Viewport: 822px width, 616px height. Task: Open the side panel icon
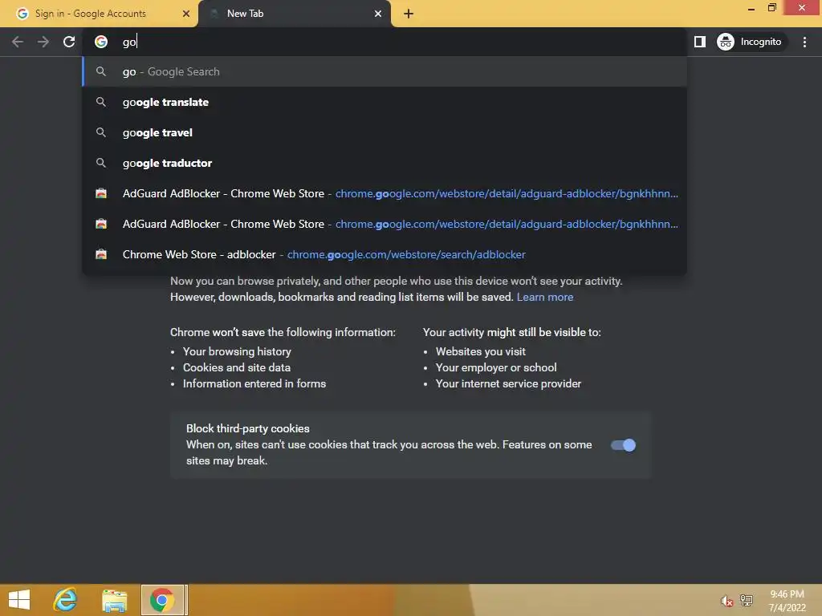pos(700,42)
